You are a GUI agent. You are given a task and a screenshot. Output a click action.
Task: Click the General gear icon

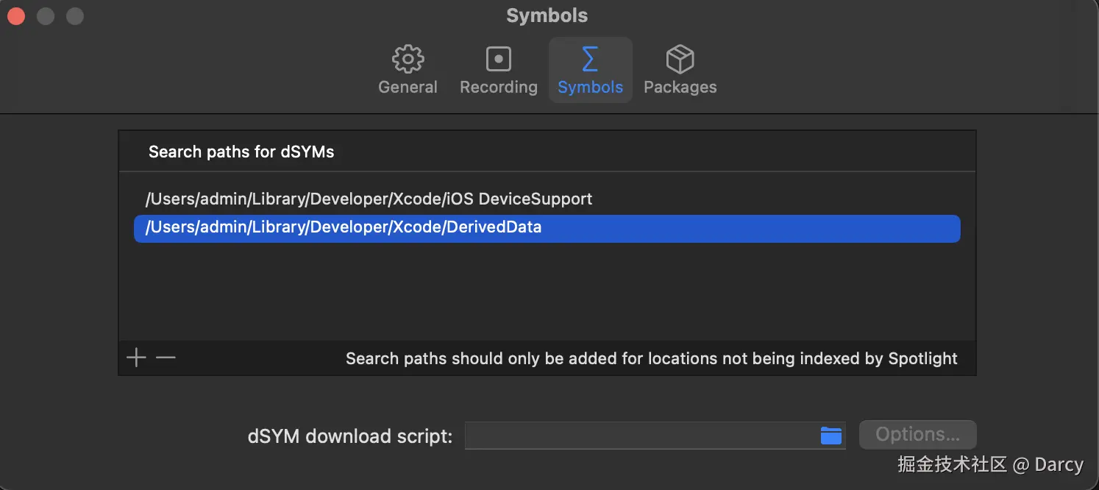tap(408, 59)
